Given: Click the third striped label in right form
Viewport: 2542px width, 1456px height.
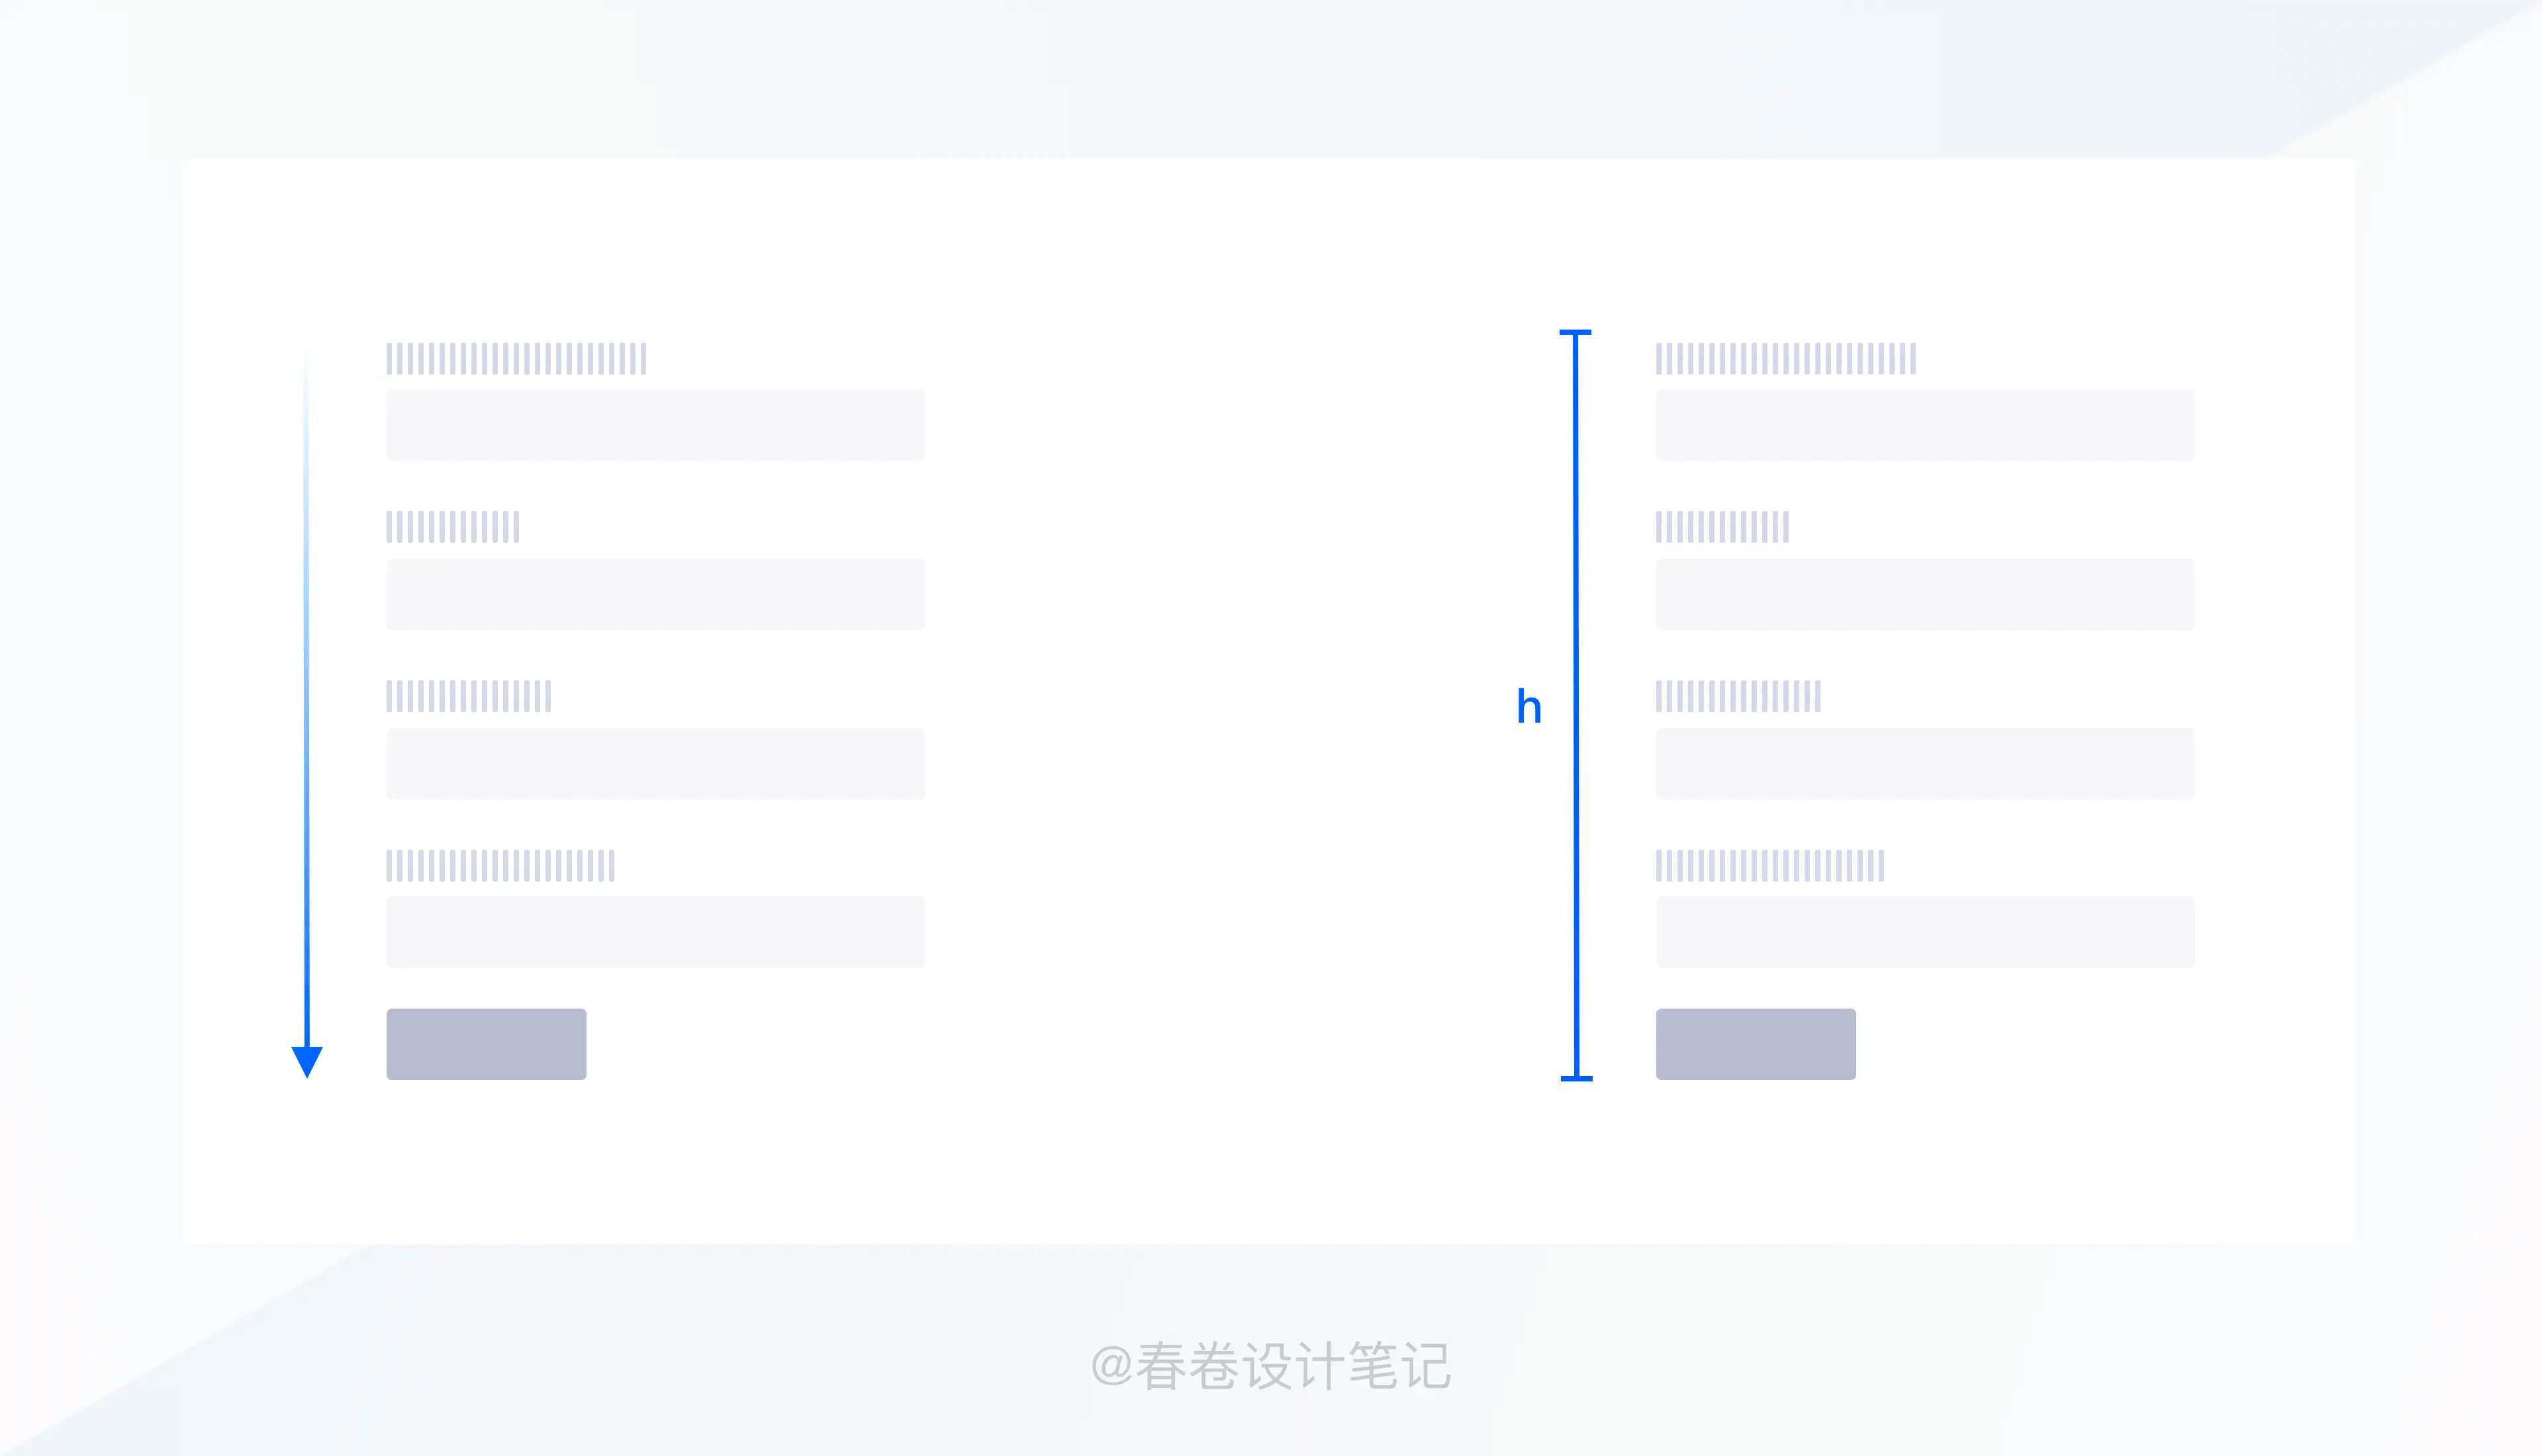Looking at the screenshot, I should point(1738,696).
